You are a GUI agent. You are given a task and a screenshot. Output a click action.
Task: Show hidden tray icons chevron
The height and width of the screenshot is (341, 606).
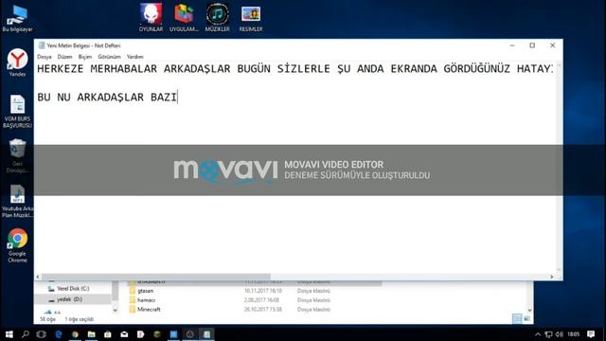click(538, 334)
